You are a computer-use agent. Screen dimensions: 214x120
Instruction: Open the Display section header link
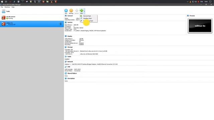[70, 36]
